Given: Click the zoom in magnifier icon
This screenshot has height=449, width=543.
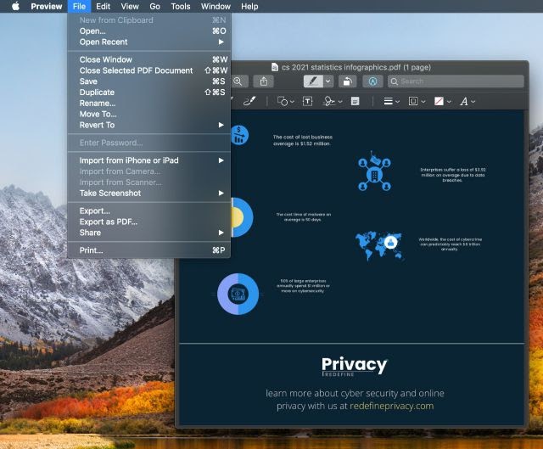Looking at the screenshot, I should point(239,81).
